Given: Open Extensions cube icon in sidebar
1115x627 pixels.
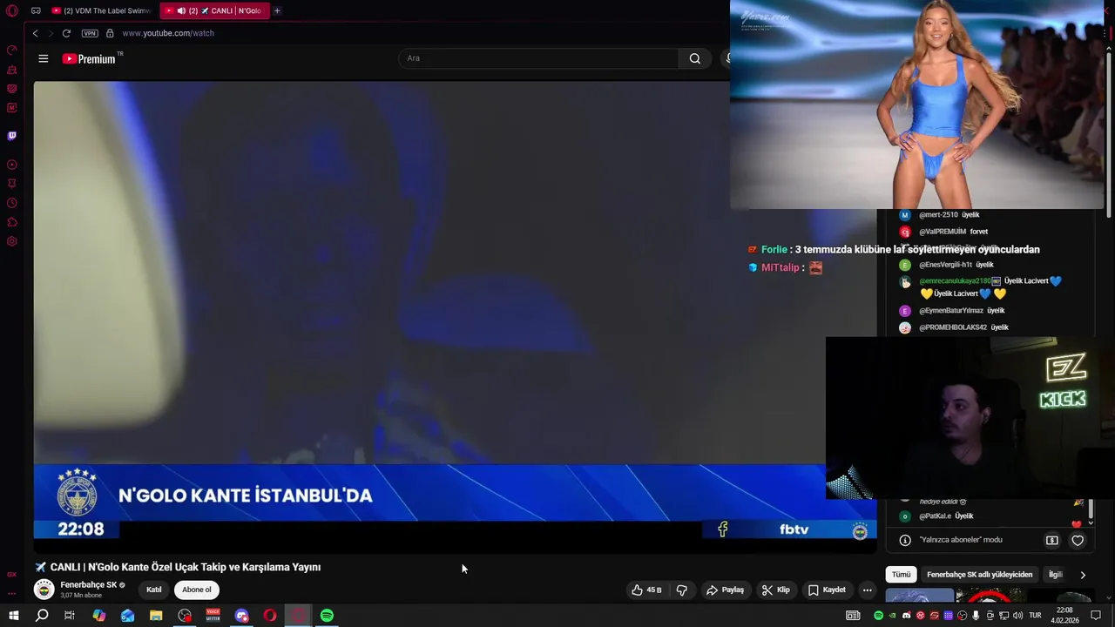Looking at the screenshot, I should pyautogui.click(x=12, y=222).
